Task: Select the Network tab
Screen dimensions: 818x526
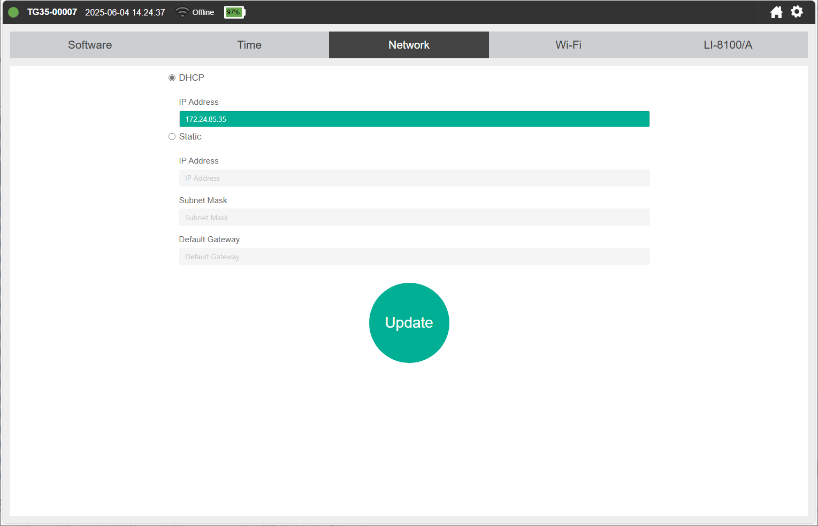Action: click(409, 45)
